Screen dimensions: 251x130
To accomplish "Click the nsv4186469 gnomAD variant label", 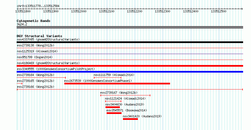I will (48, 63).
